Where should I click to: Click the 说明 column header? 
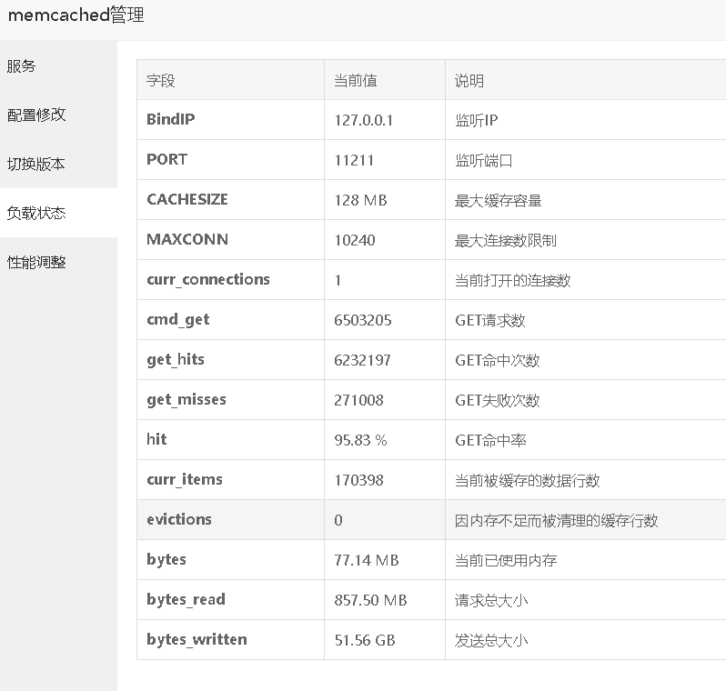point(469,81)
